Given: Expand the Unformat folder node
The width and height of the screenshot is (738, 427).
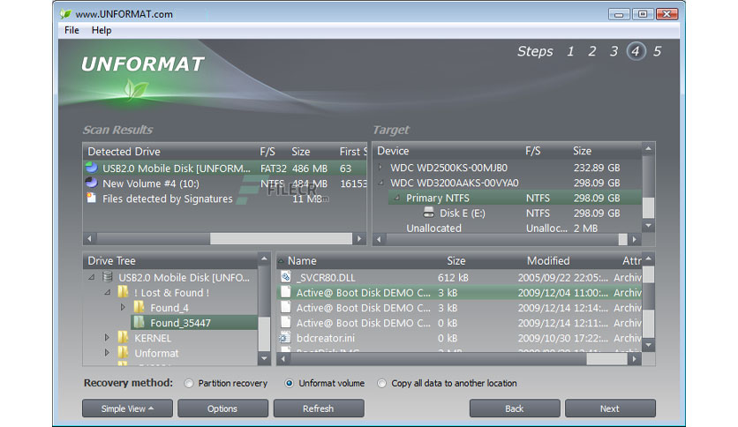Looking at the screenshot, I should click(x=107, y=352).
